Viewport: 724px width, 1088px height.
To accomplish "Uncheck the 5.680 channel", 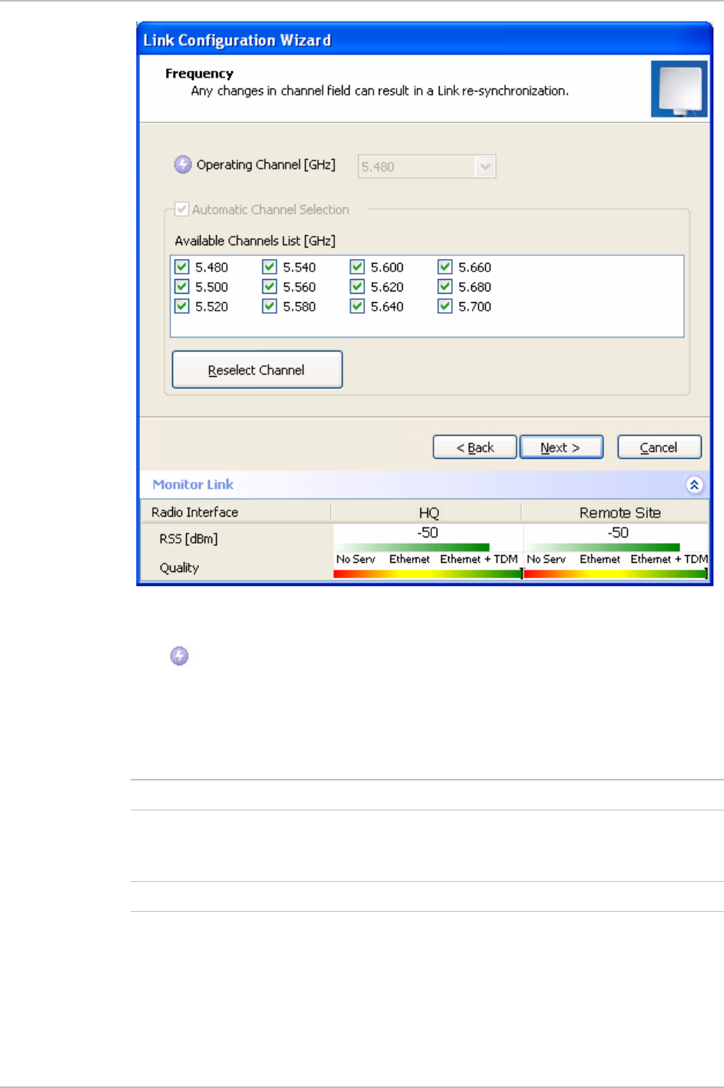I will coord(444,287).
